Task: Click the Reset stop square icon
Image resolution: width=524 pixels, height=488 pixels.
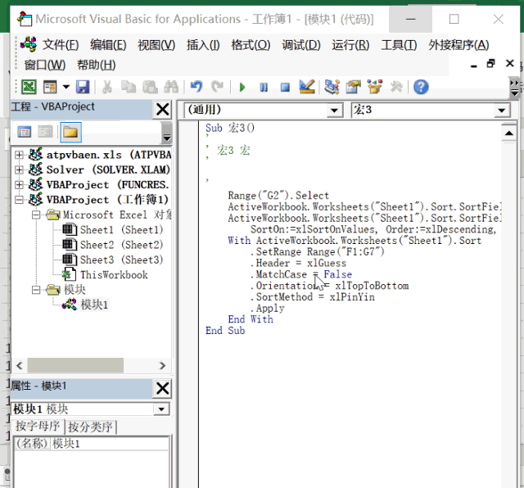Action: (x=285, y=88)
